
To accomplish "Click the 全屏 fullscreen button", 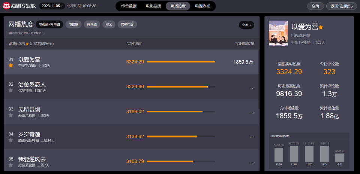I will click(x=315, y=6).
